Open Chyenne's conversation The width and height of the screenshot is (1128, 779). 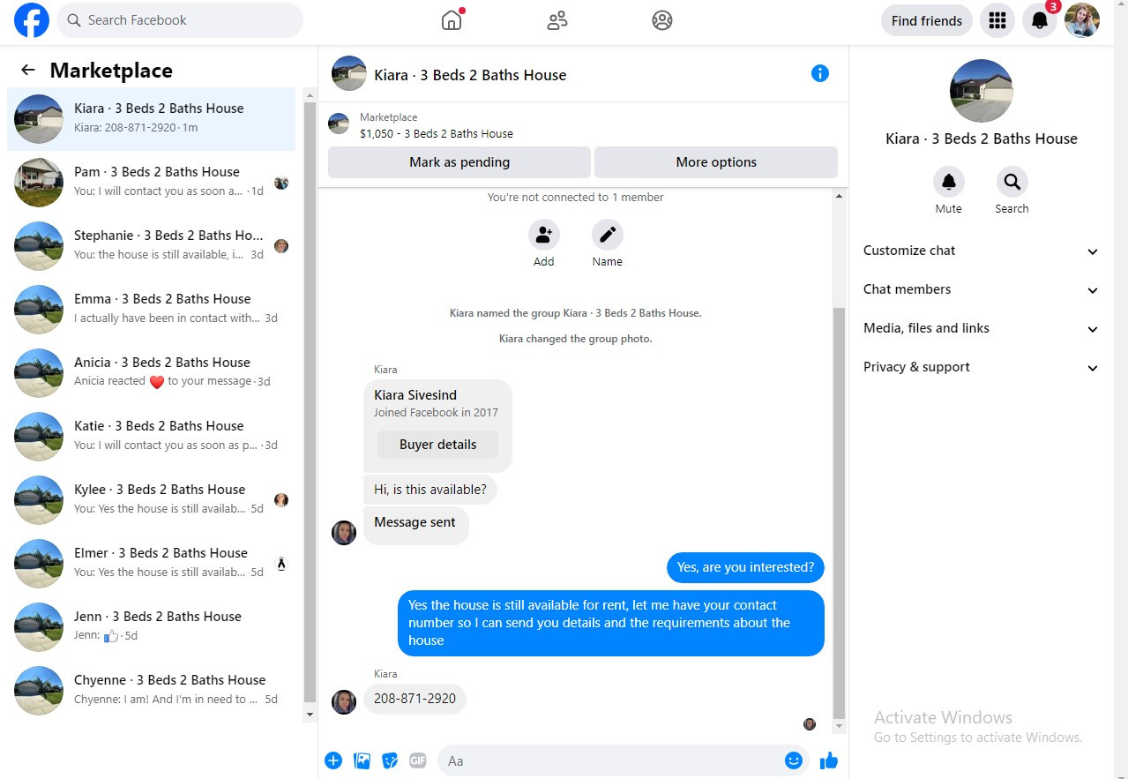click(x=152, y=691)
